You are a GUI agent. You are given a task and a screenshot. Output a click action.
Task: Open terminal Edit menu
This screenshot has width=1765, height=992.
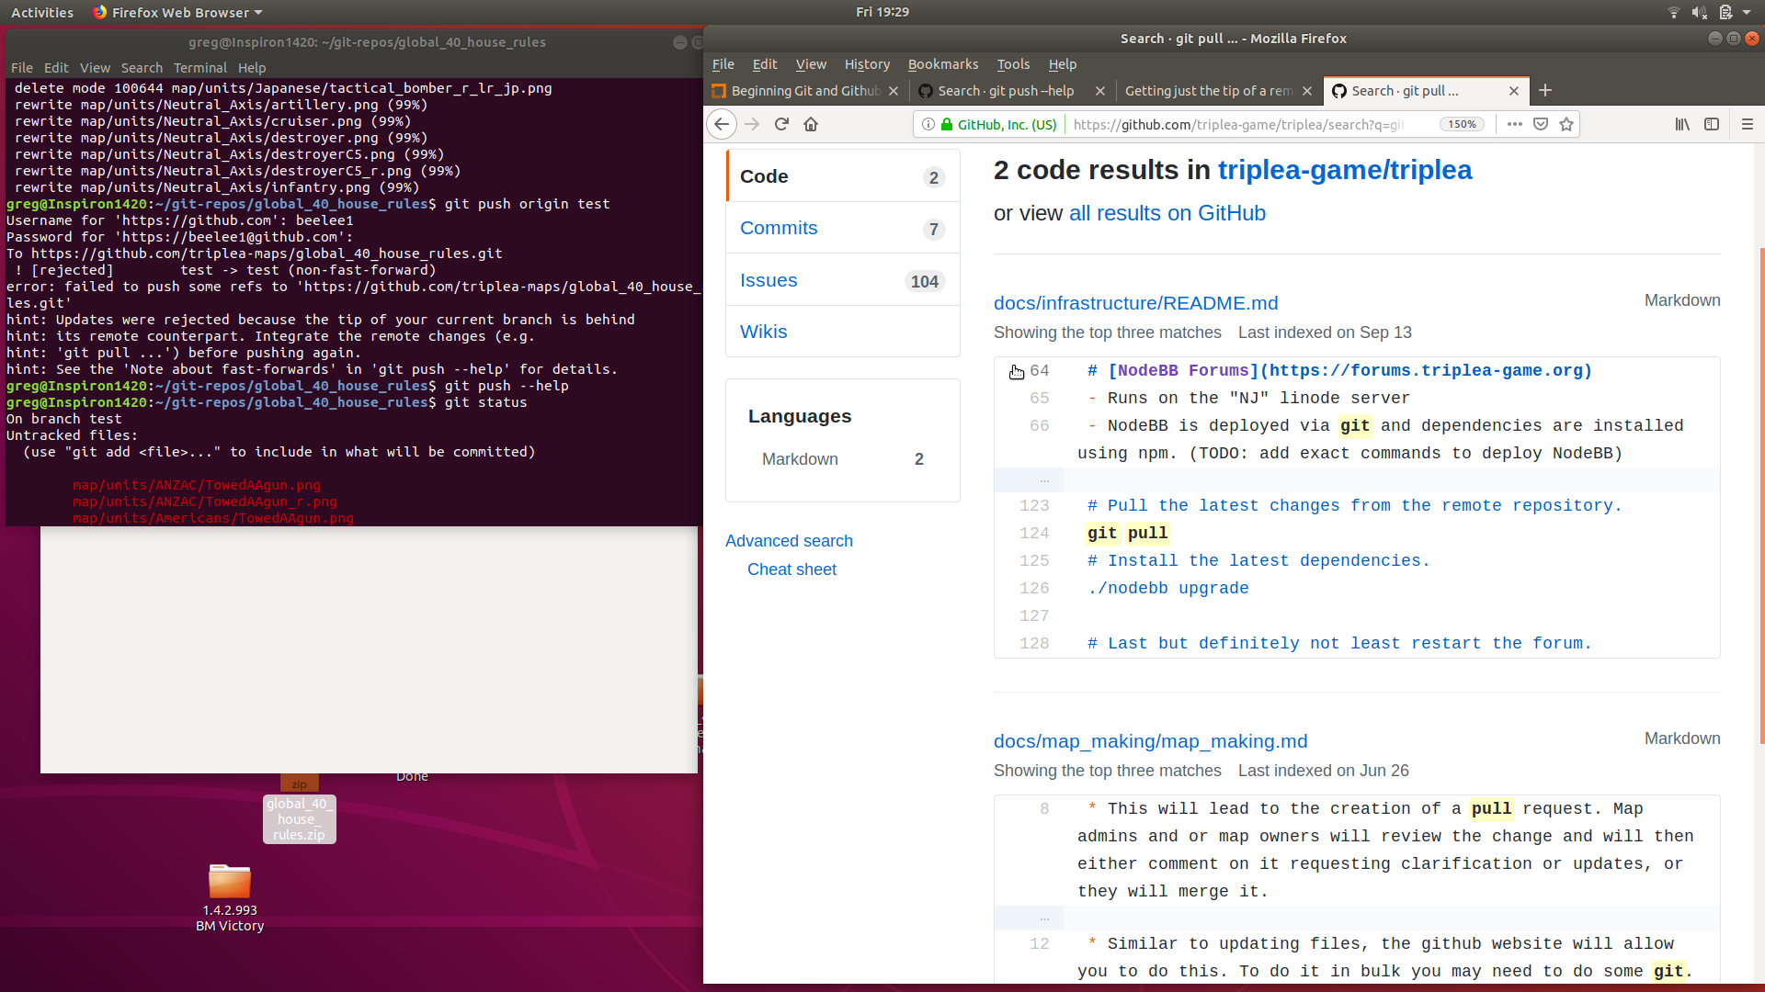tap(56, 68)
